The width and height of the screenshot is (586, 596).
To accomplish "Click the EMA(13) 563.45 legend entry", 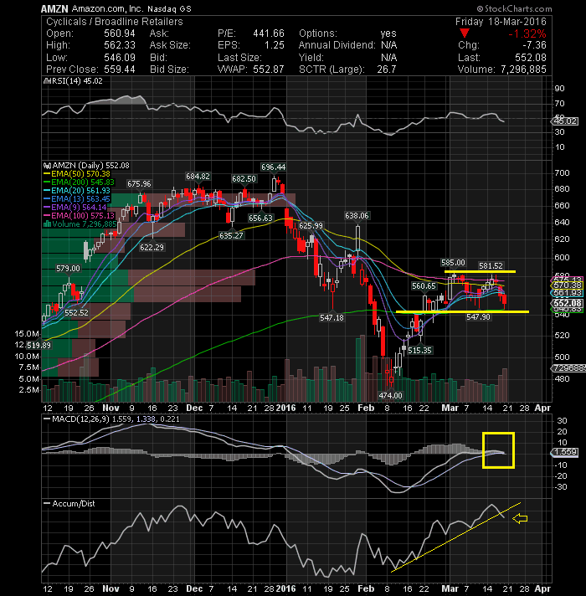I will [80, 198].
